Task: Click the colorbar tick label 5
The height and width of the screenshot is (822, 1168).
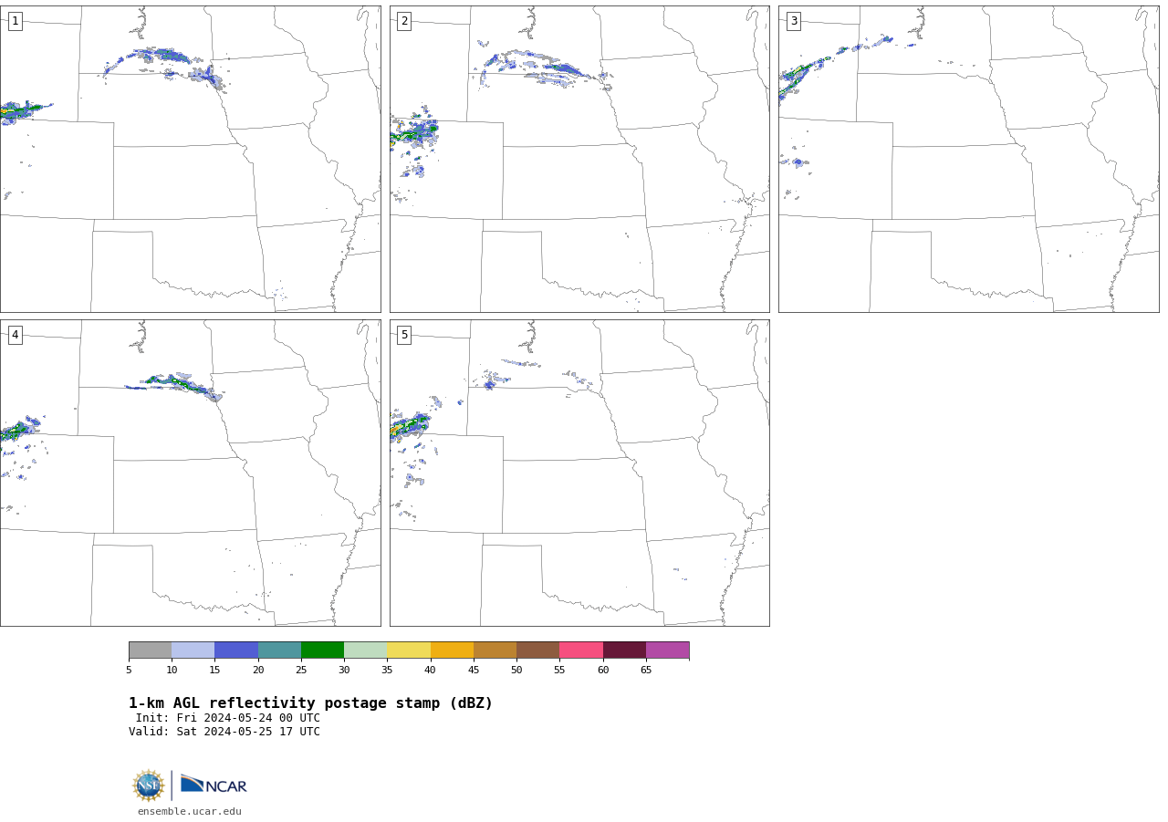Action: (x=129, y=671)
